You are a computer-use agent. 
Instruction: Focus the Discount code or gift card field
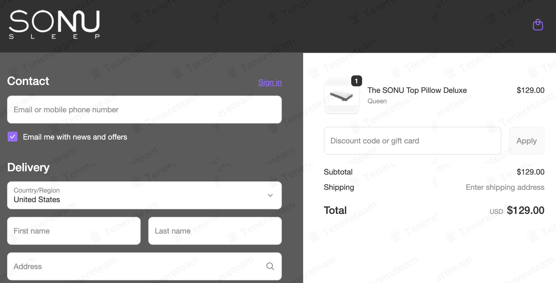point(412,141)
